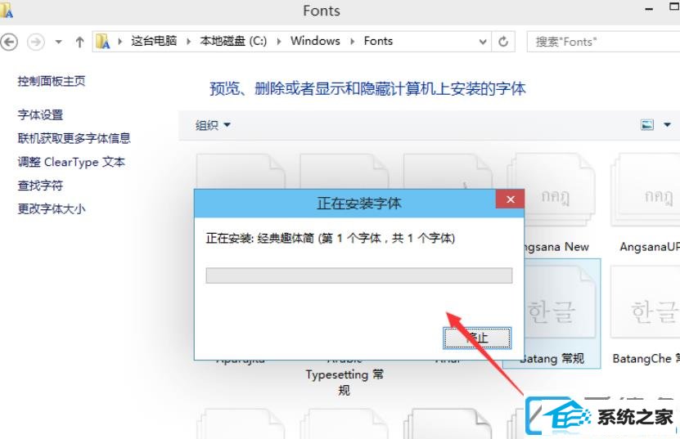Open 查找字符 link
This screenshot has width=680, height=439.
tap(40, 186)
